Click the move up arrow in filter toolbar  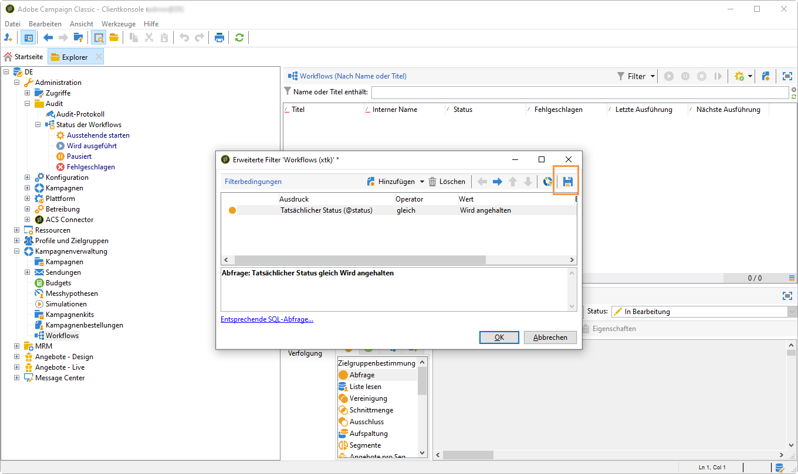point(513,182)
